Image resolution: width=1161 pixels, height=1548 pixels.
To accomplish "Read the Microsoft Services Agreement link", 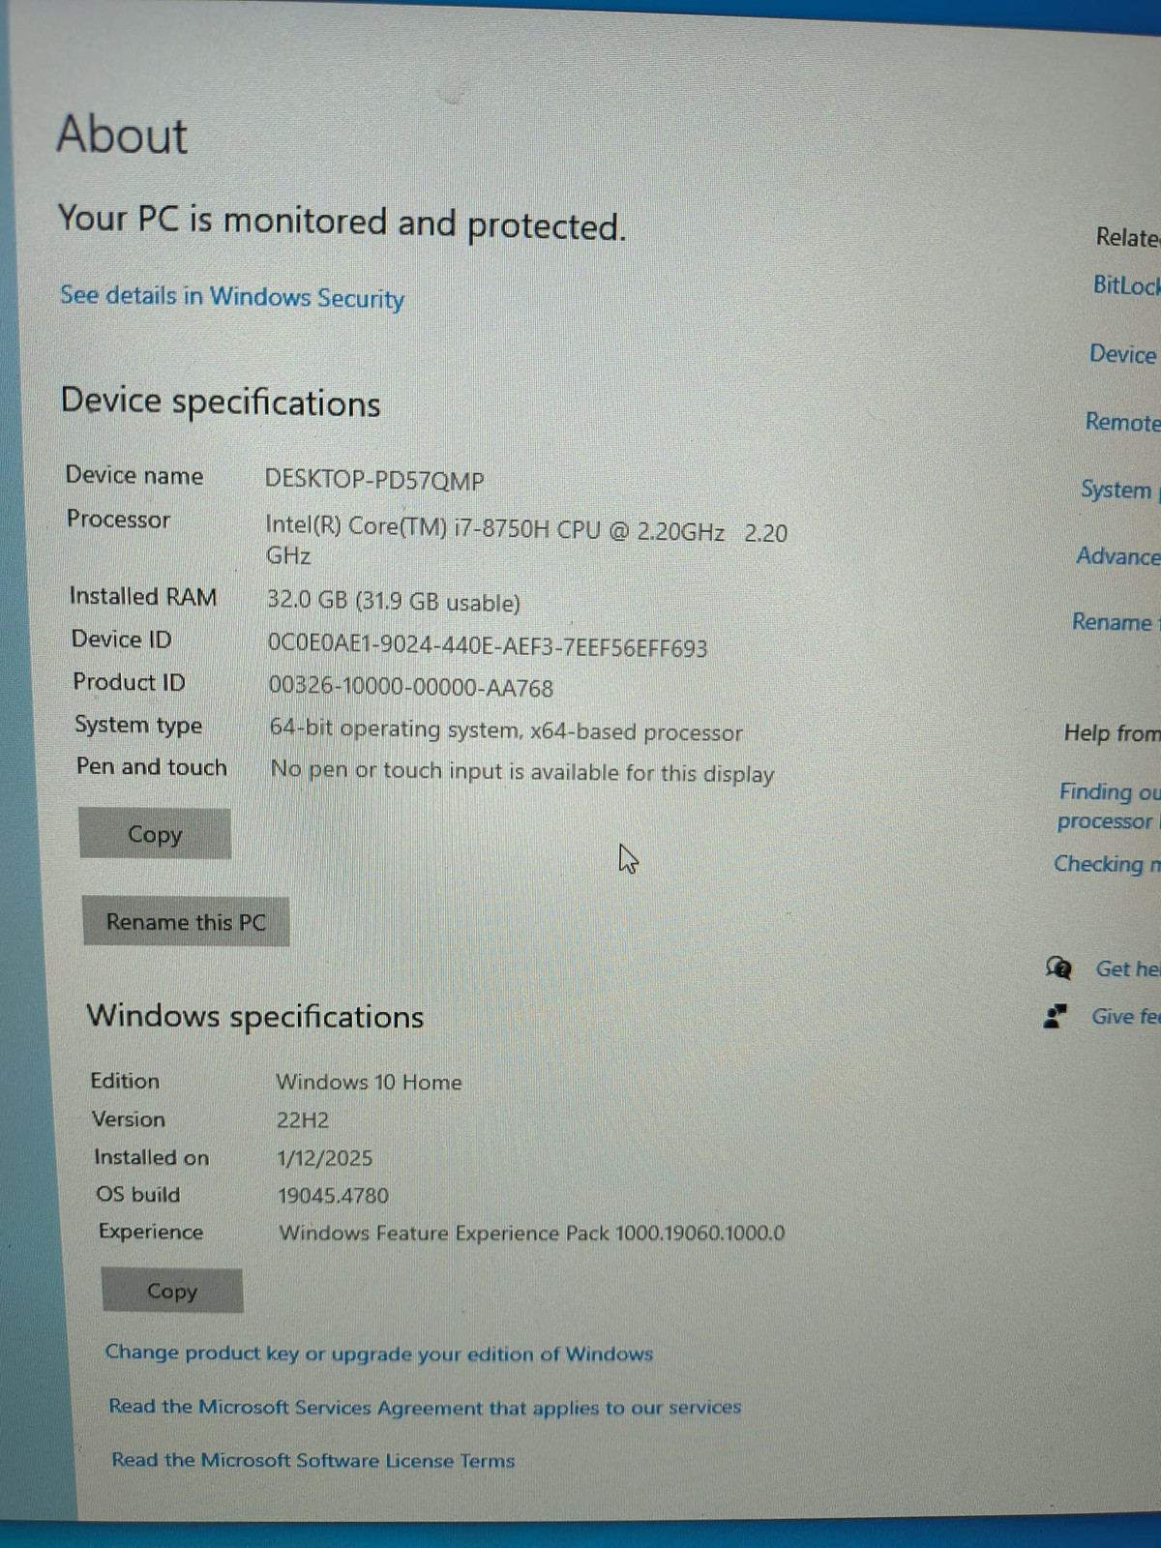I will (425, 1407).
